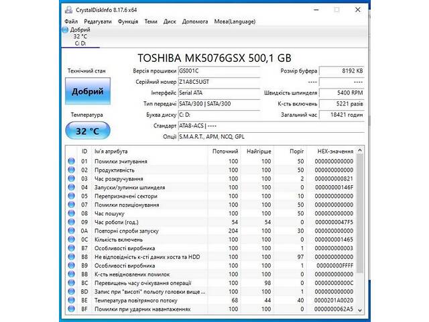
Task: Click the TOSHIBA MK5076GSX 500,1 GB title
Action: 214,58
